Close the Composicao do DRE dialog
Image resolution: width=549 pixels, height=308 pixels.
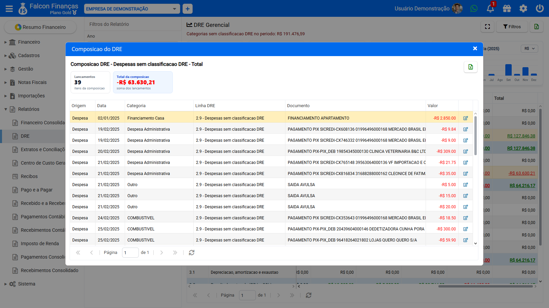tap(475, 49)
